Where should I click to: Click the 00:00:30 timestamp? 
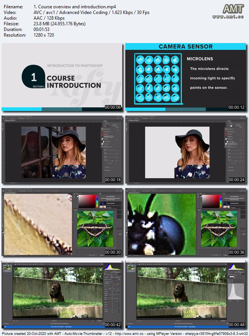(113, 252)
